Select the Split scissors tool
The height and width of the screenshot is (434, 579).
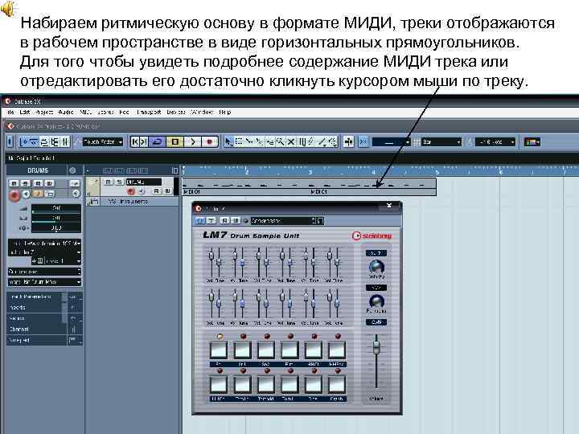249,141
